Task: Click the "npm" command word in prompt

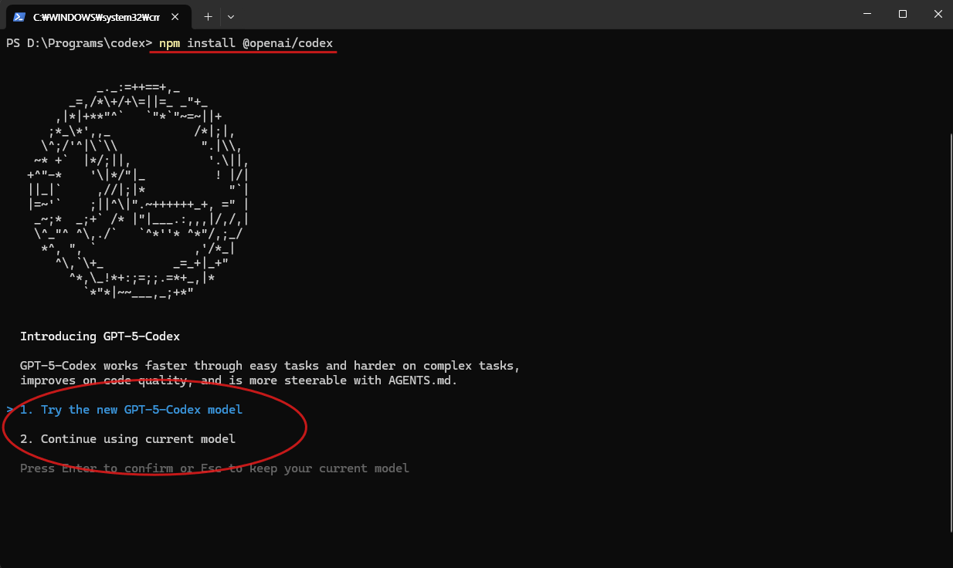Action: coord(169,43)
